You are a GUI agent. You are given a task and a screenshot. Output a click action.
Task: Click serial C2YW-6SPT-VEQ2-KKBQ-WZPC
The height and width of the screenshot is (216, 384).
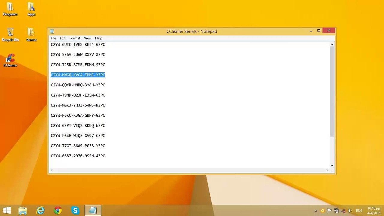click(x=78, y=125)
